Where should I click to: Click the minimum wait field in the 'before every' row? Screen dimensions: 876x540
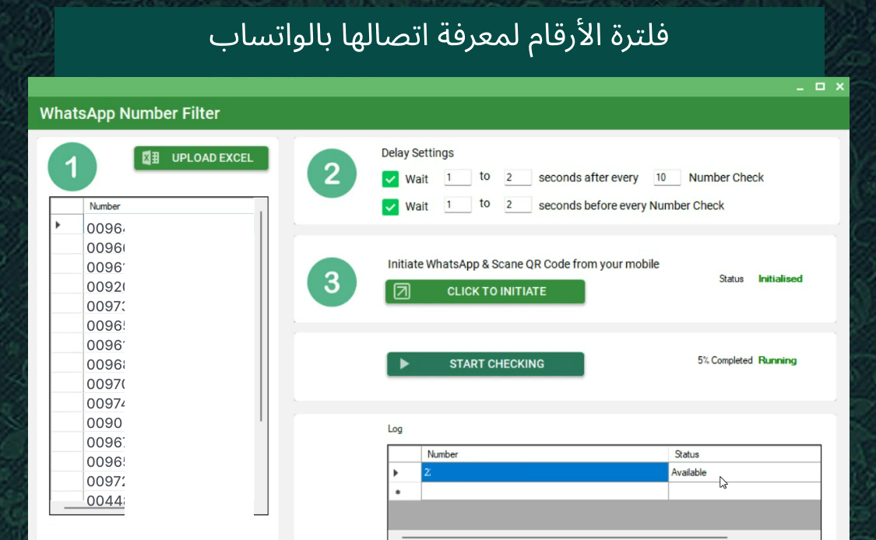click(x=458, y=205)
